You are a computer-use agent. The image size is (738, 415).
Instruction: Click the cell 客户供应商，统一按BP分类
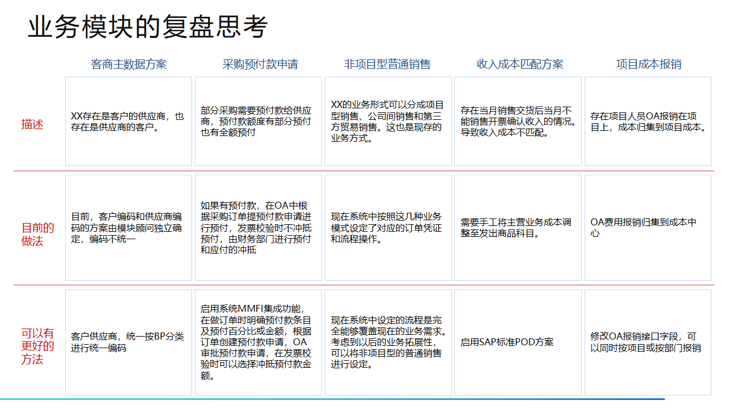tap(129, 342)
